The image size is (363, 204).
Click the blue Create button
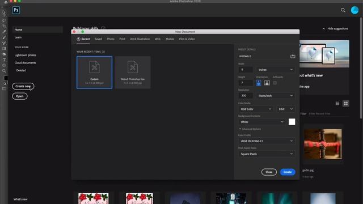pos(288,172)
